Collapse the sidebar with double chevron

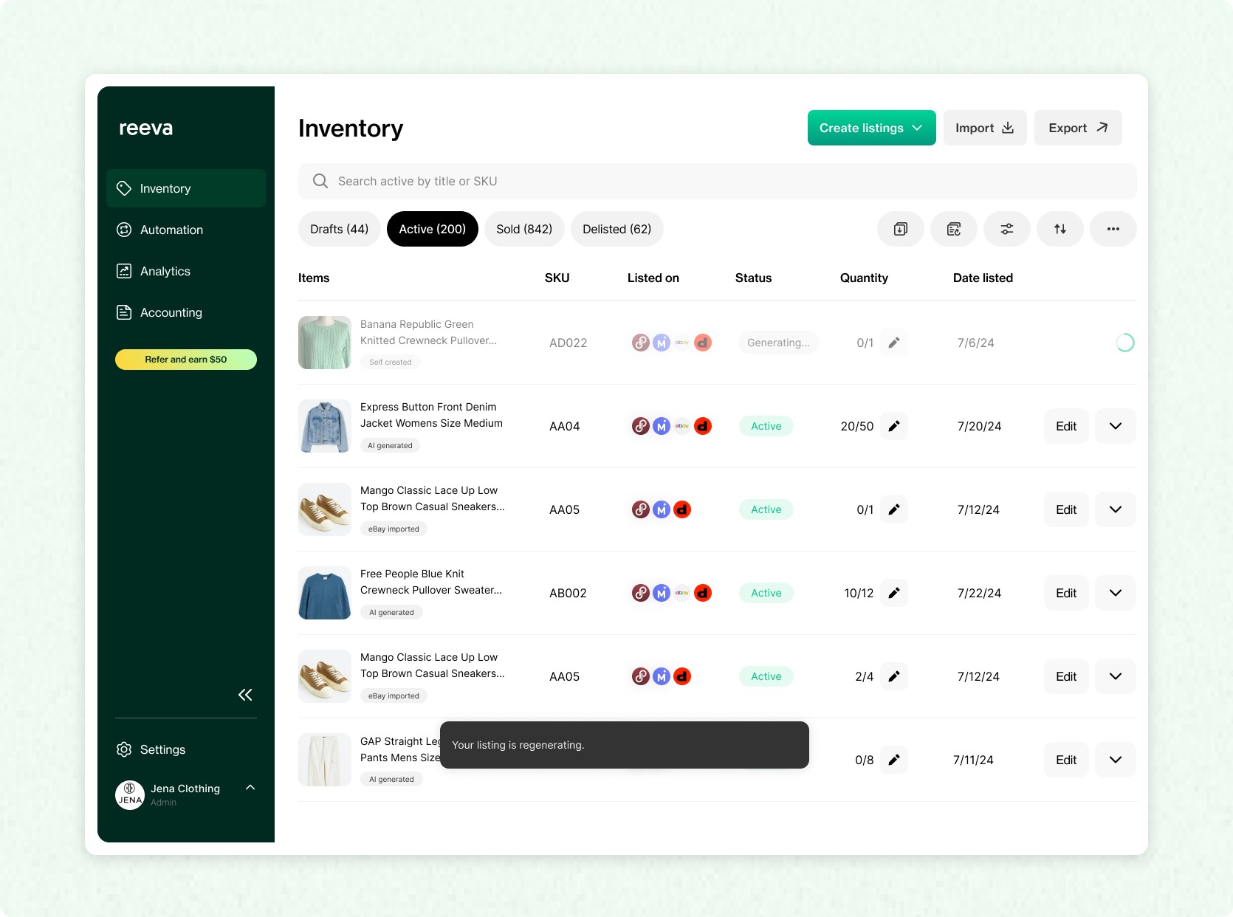(x=245, y=695)
